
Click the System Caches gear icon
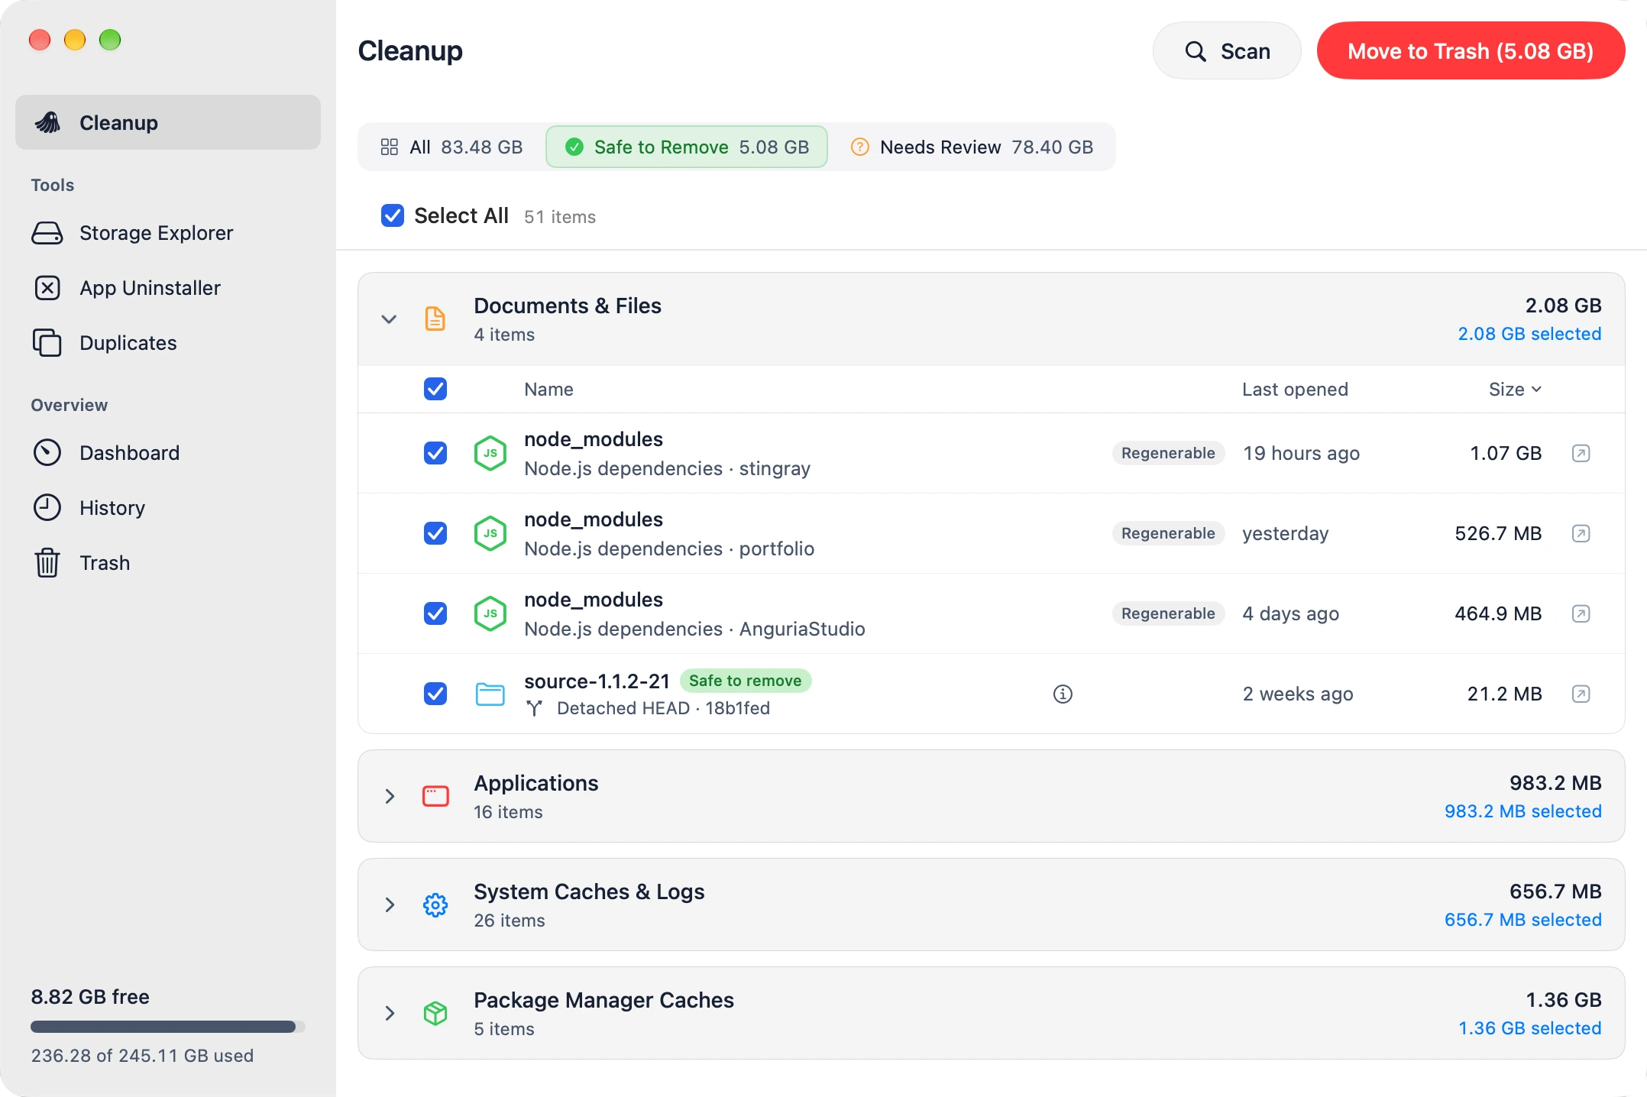(x=435, y=904)
